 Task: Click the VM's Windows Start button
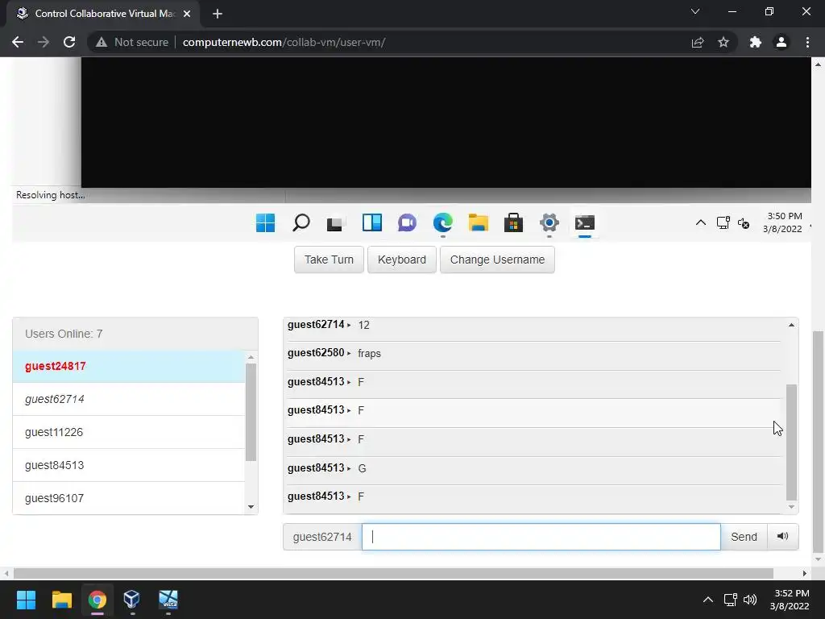[265, 222]
